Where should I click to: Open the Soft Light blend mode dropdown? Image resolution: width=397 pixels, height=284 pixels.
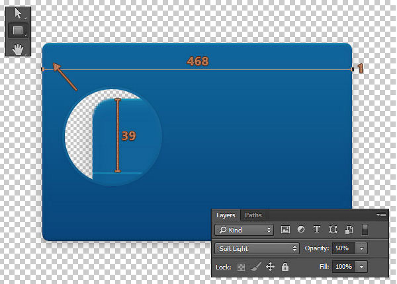257,248
